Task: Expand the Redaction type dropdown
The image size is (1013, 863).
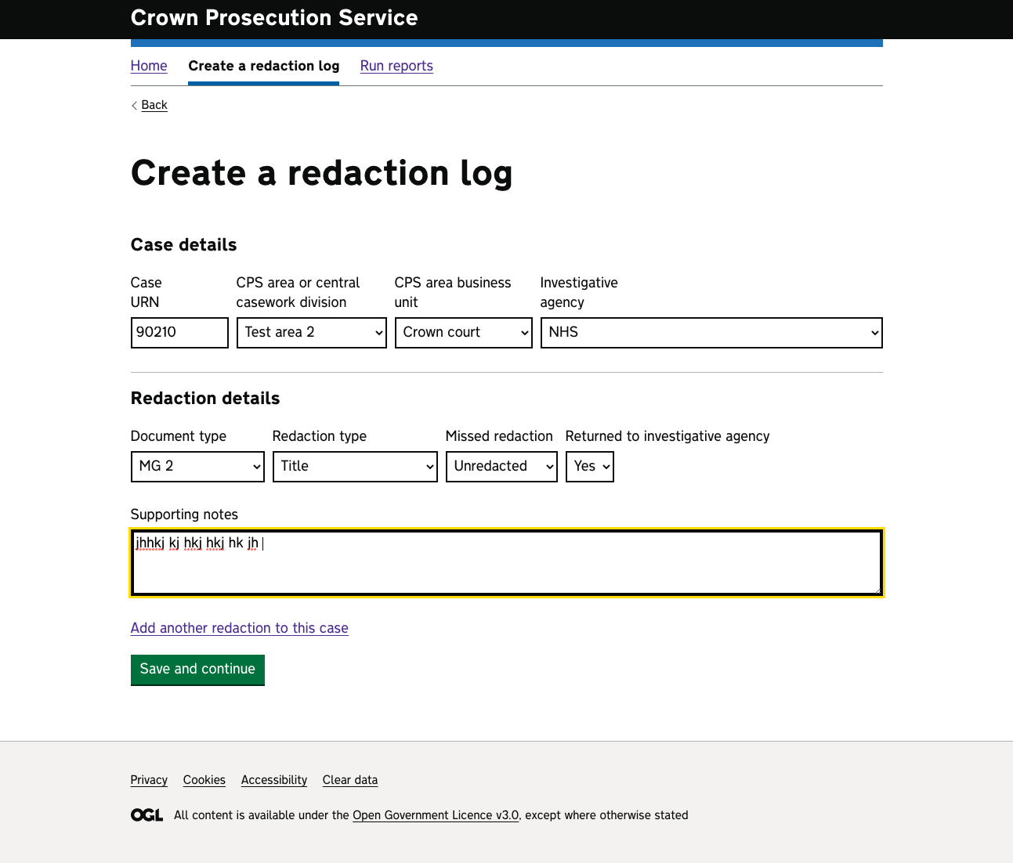Action: 355,467
